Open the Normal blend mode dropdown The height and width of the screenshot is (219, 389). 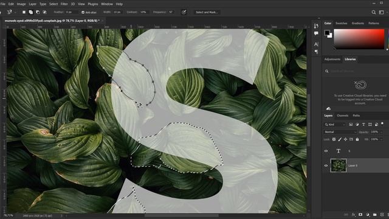pos(340,132)
